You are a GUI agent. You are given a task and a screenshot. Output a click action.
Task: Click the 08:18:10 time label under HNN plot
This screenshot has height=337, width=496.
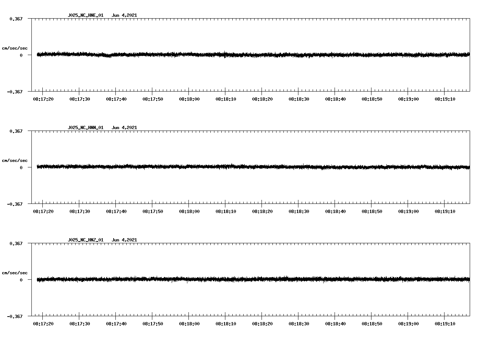pyautogui.click(x=226, y=212)
